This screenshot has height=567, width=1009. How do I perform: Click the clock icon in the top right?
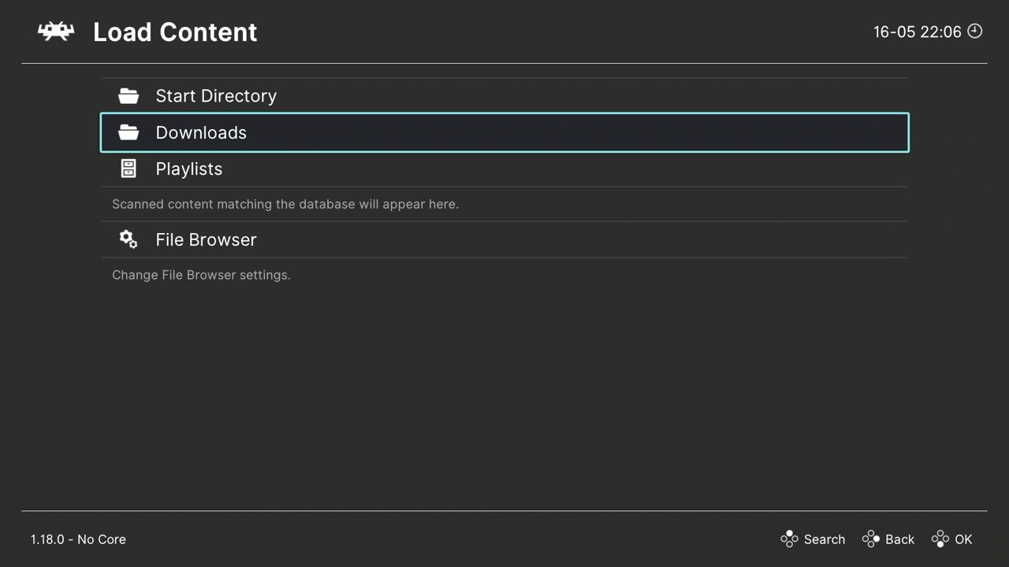coord(974,31)
